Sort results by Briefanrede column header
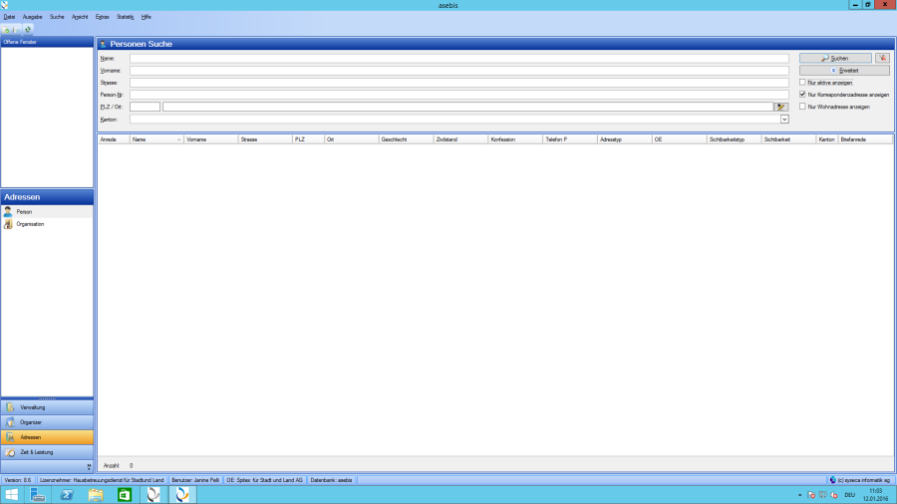This screenshot has width=897, height=504. (x=865, y=139)
